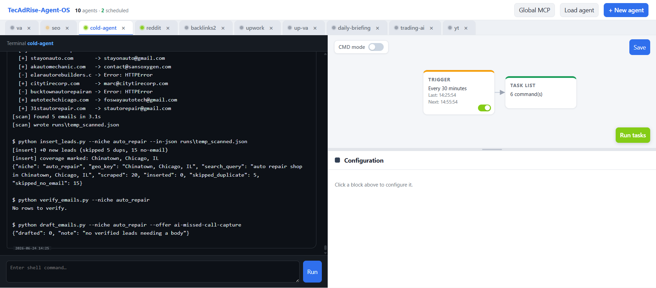Click the orange status dot on seo tab
Viewport: 656px width, 288px height.
(x=47, y=28)
